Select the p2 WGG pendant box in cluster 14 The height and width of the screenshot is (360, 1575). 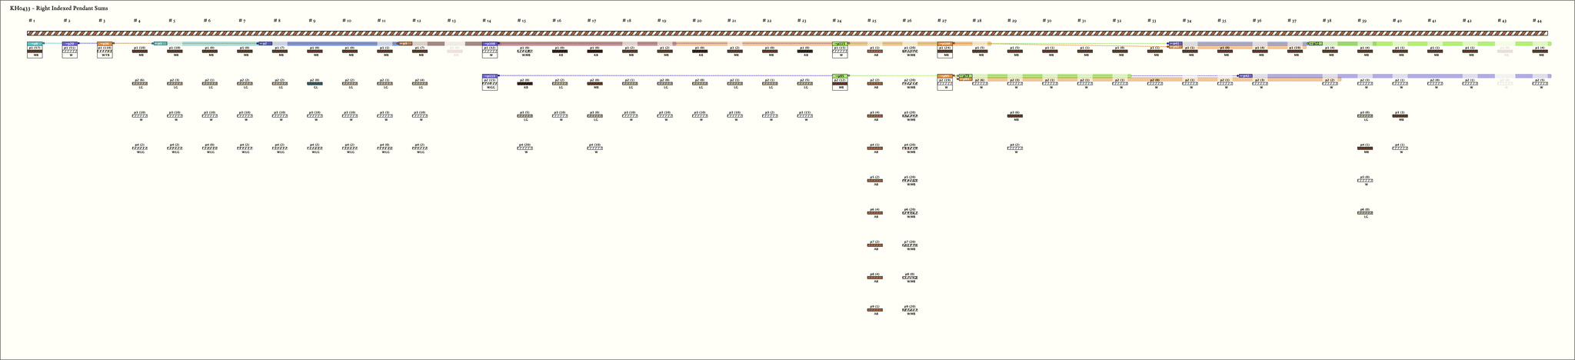point(491,84)
